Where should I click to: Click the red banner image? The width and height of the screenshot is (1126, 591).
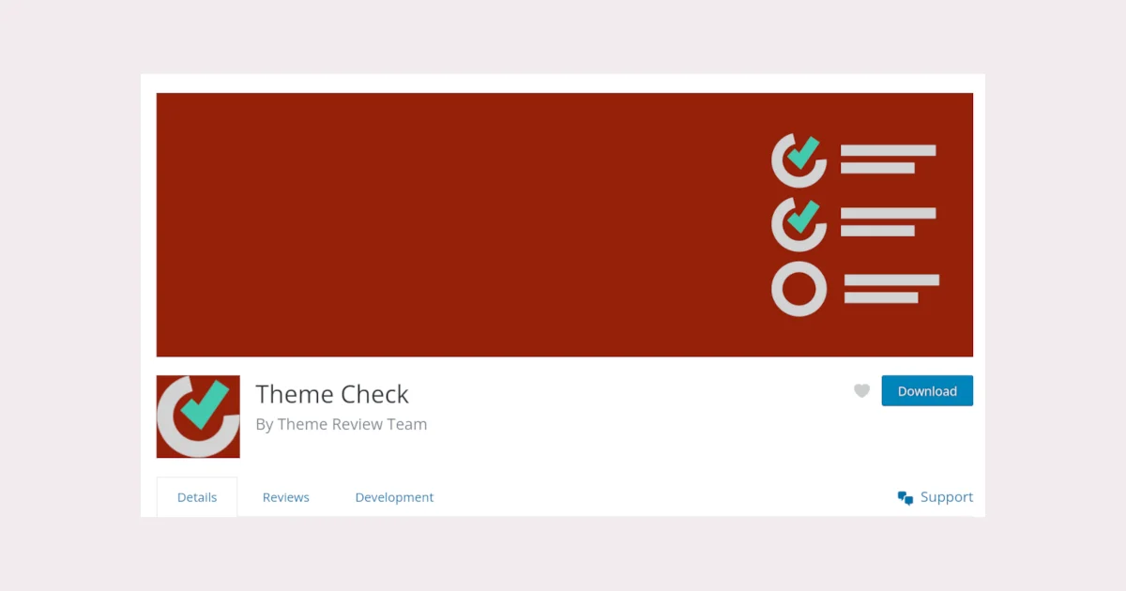tap(565, 225)
